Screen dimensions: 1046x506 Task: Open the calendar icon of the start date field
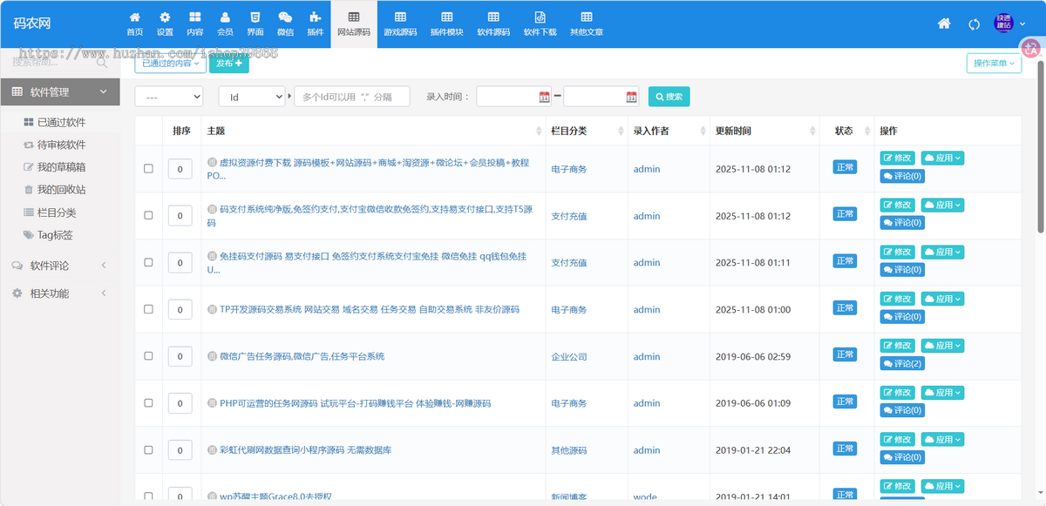pos(544,97)
